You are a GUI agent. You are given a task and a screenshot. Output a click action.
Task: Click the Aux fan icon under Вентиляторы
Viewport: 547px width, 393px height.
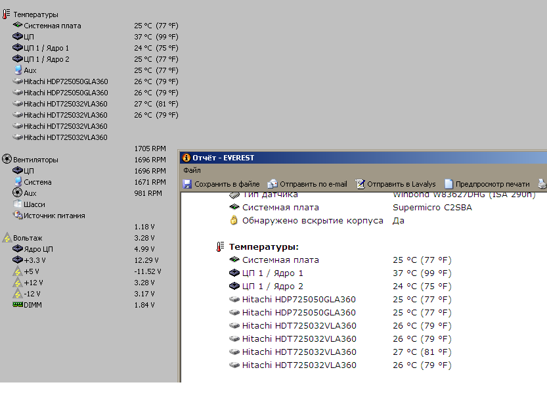tap(18, 193)
